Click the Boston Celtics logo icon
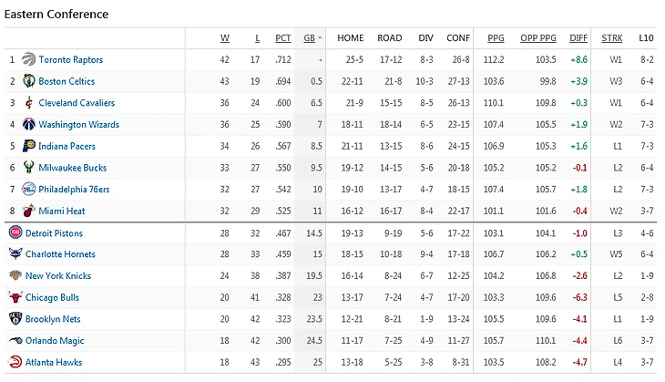Viewport: 665px width, 382px height. point(29,80)
